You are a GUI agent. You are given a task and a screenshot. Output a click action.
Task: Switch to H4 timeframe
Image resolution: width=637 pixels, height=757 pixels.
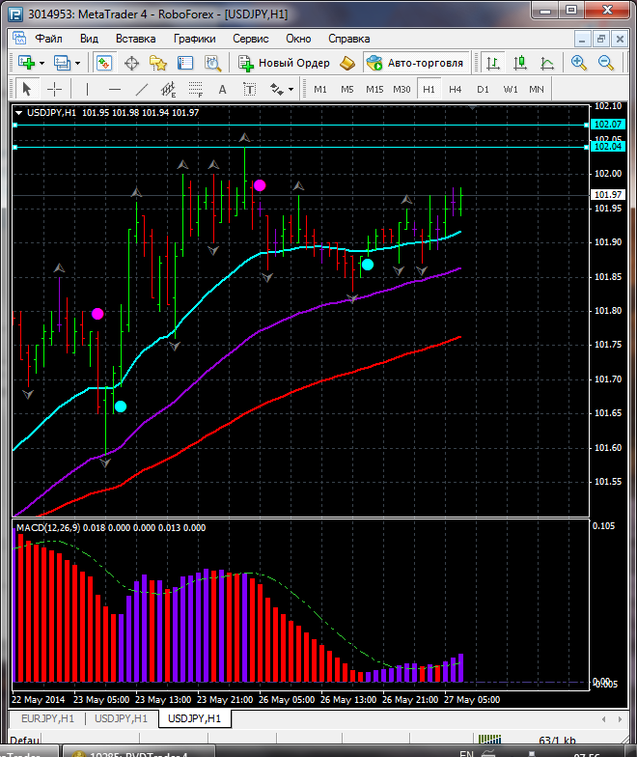(x=456, y=89)
